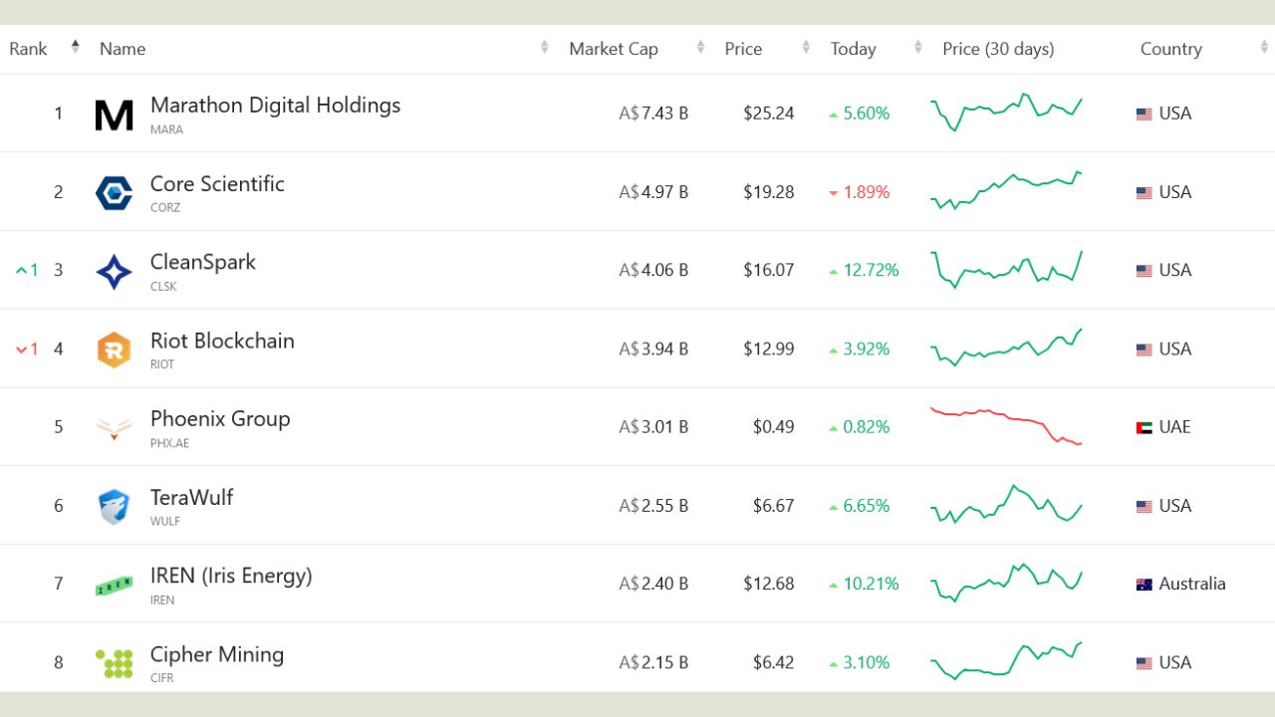Click Cipher Mining's 30-day sparkline
Viewport: 1275px width, 717px height.
[1006, 661]
